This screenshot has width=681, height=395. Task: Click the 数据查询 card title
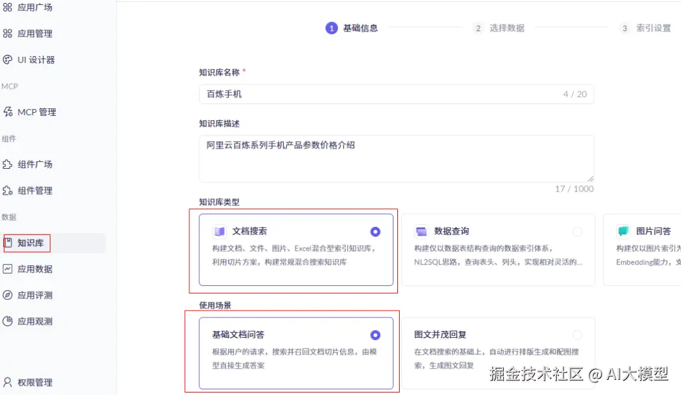(451, 231)
